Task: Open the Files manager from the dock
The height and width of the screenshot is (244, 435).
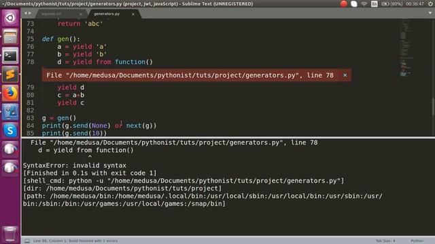Action: 10,37
